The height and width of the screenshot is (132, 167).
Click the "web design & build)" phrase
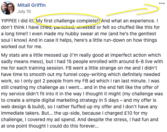tap(23, 107)
